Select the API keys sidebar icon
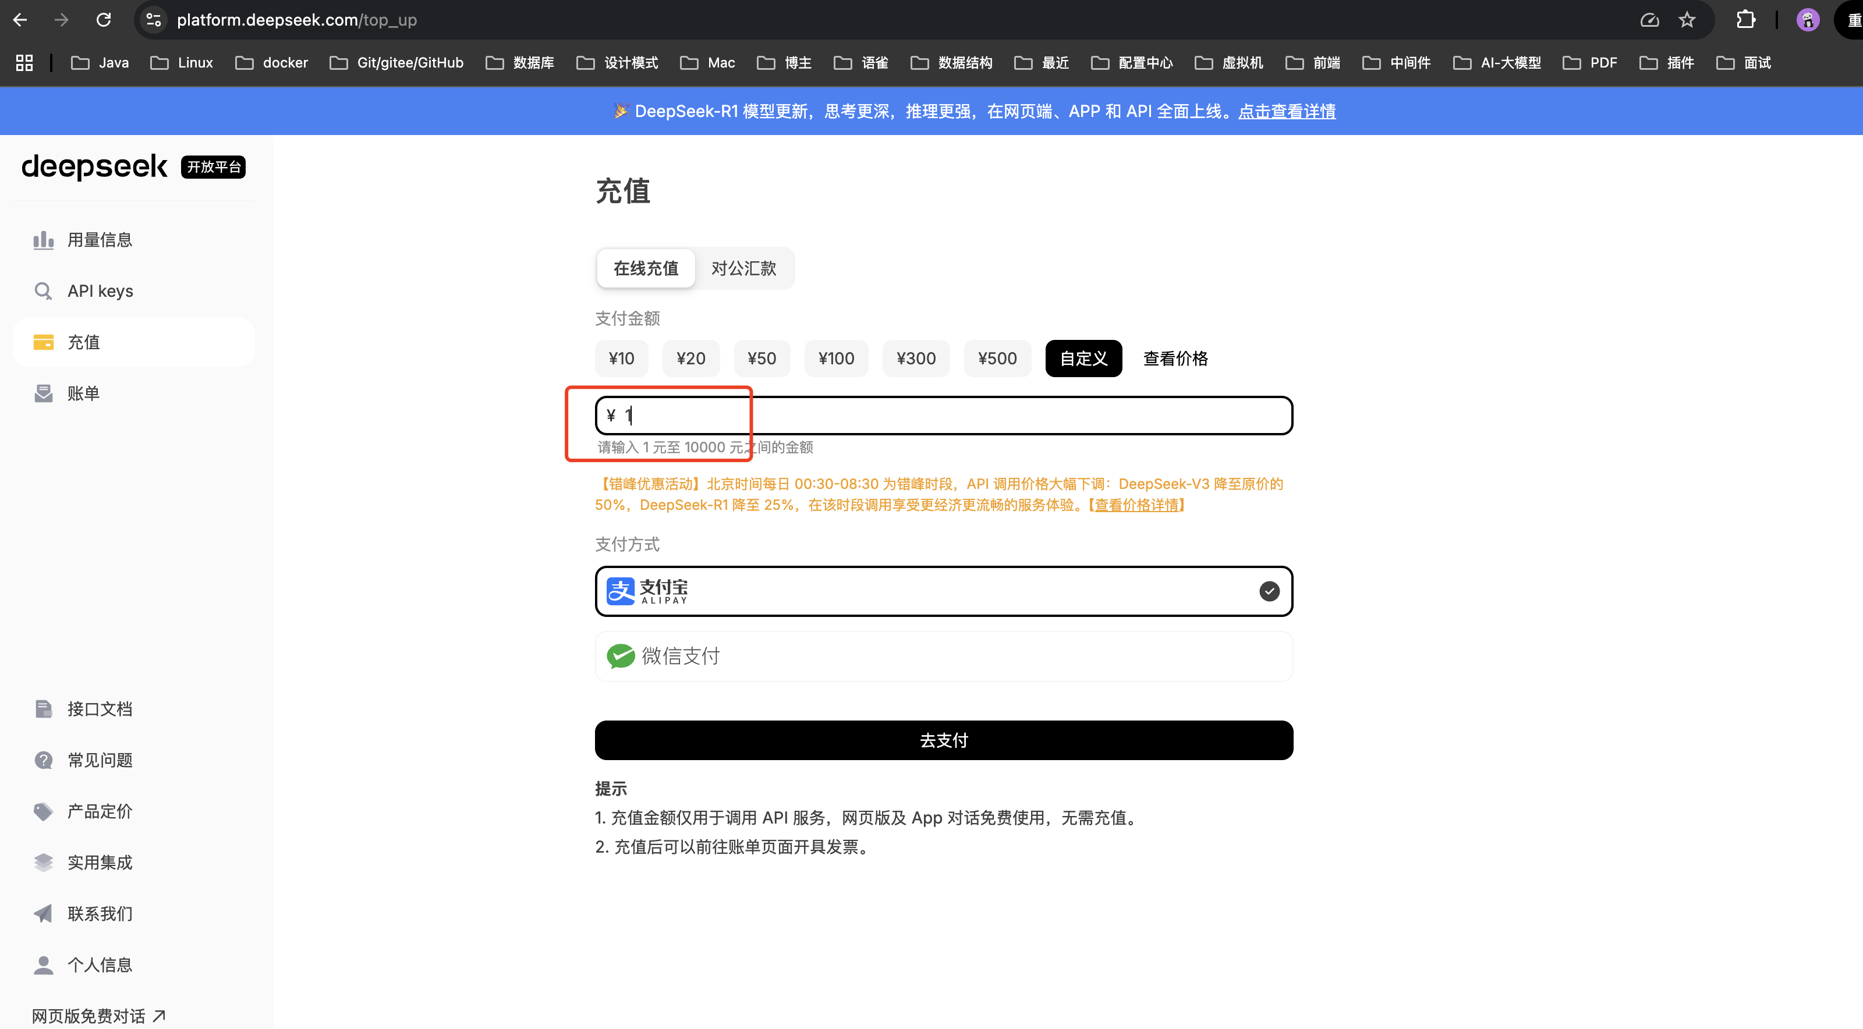 [44, 290]
